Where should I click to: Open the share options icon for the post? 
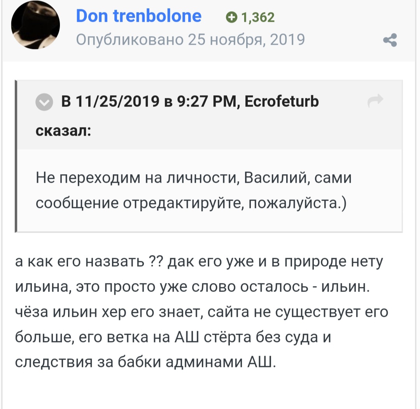pyautogui.click(x=390, y=40)
